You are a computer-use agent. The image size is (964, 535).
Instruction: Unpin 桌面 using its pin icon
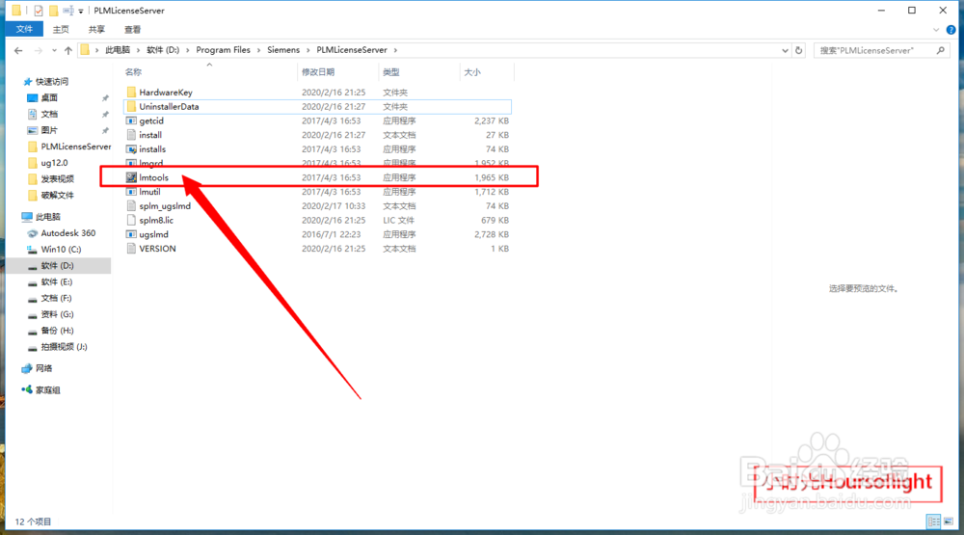click(105, 97)
